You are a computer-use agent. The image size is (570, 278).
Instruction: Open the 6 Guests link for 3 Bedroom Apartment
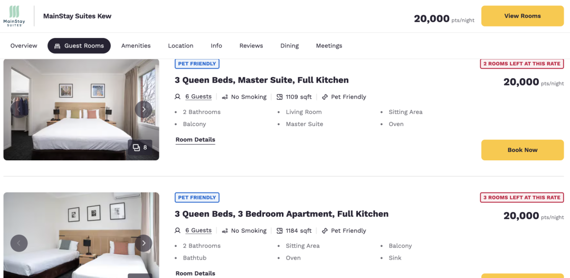pyautogui.click(x=198, y=231)
